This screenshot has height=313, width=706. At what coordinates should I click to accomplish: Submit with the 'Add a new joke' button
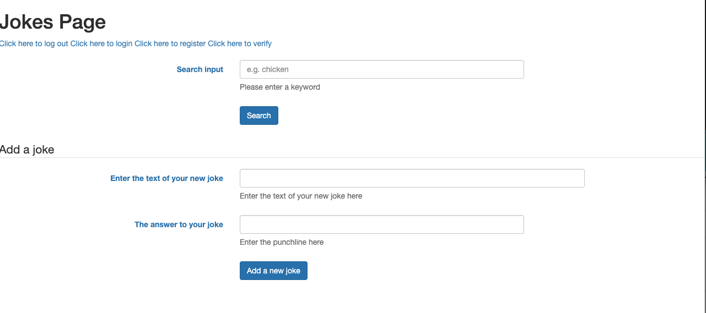point(273,271)
